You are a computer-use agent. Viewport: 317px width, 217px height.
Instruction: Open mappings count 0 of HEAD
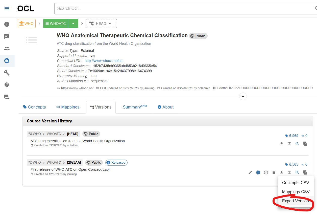(x=304, y=136)
